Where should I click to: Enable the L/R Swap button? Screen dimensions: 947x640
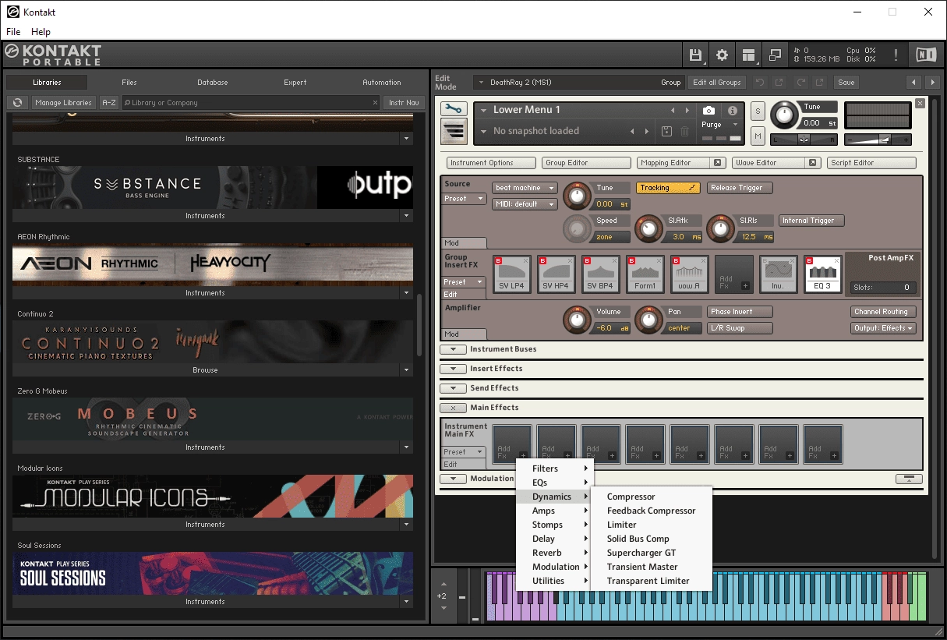740,328
